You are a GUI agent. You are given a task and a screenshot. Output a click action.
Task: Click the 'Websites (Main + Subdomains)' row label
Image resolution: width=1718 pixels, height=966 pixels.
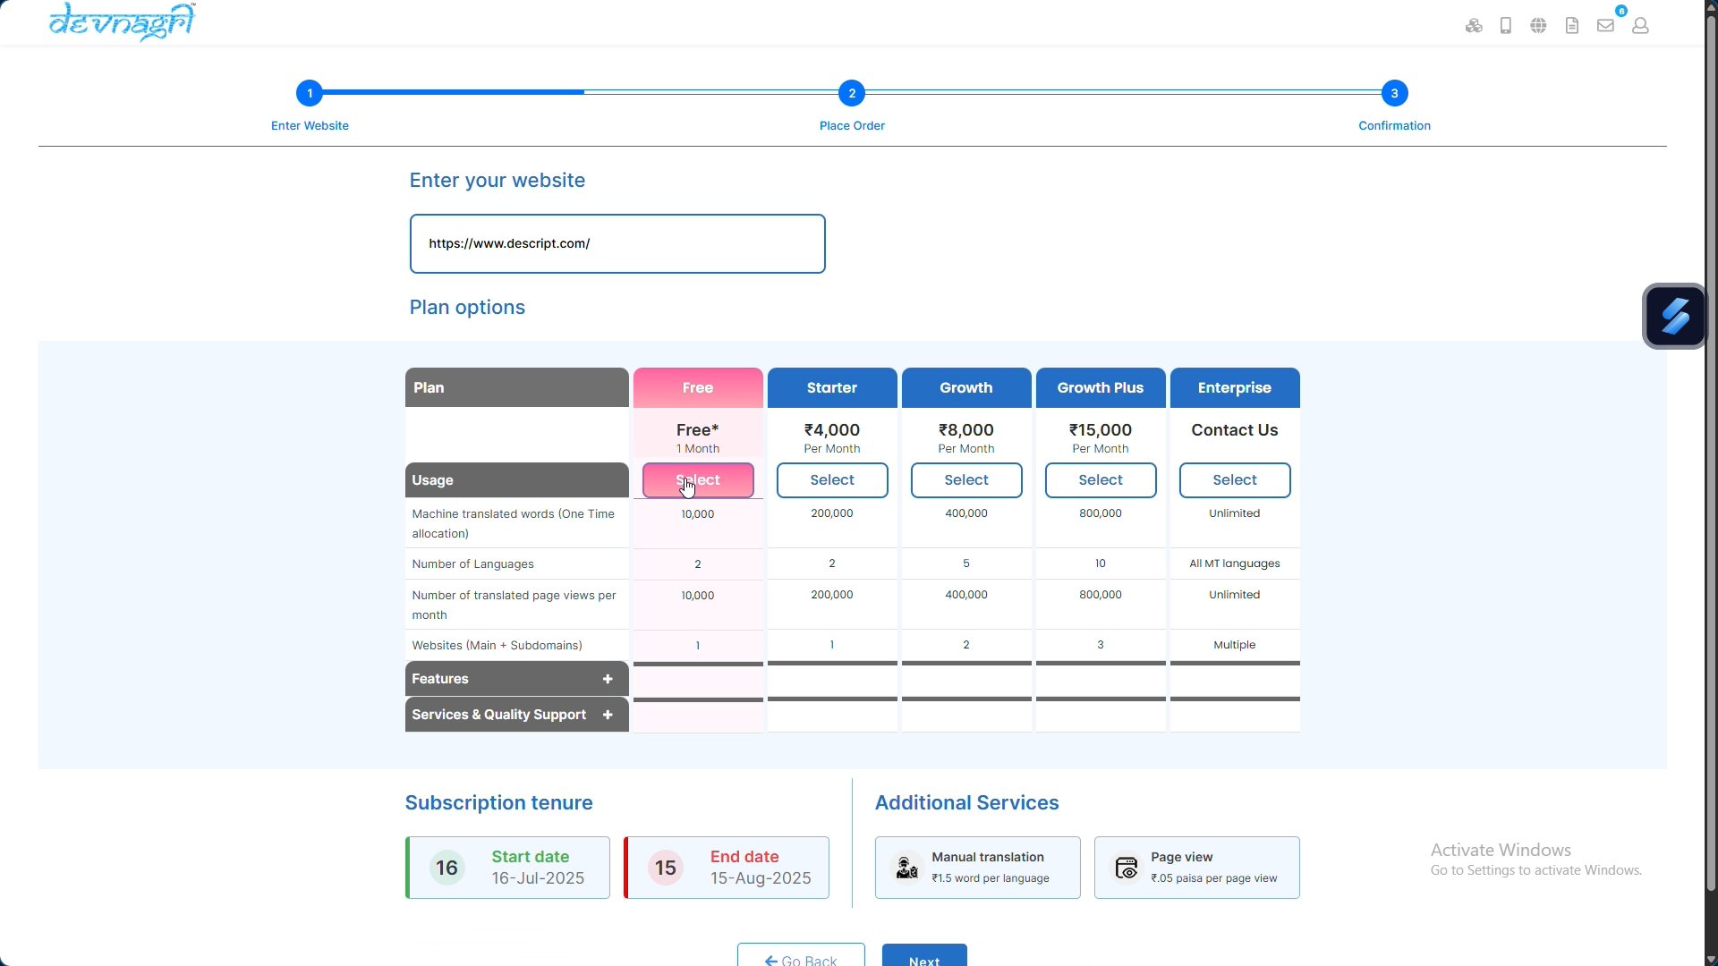point(497,646)
